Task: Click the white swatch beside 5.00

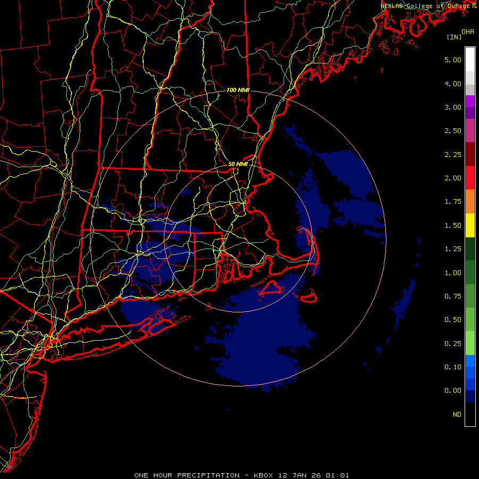Action: click(x=470, y=60)
